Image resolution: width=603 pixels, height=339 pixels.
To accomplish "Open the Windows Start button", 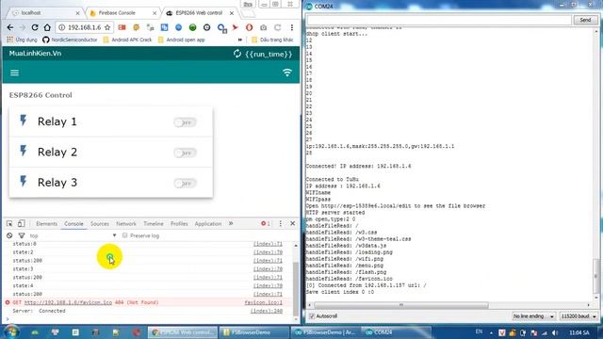I will 10,332.
